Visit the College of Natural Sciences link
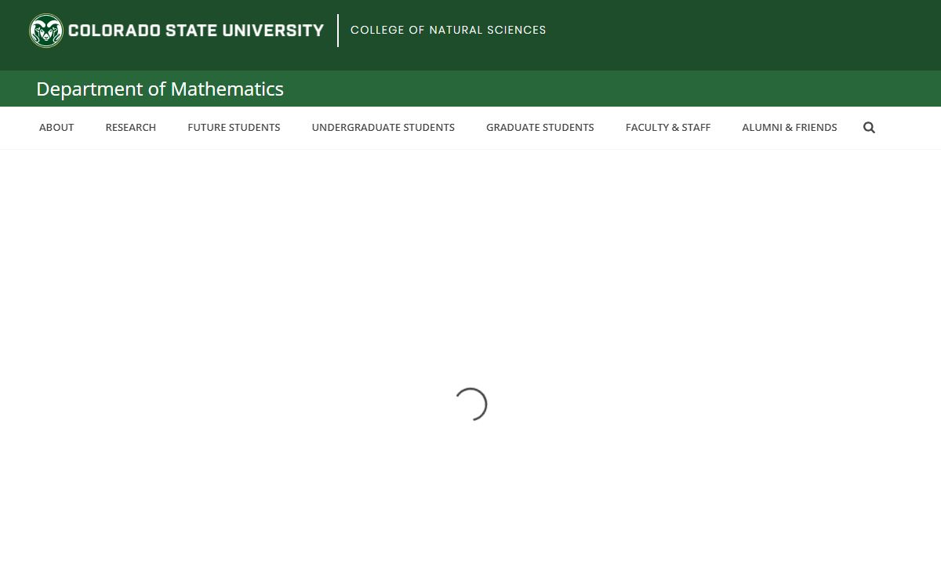 point(449,31)
